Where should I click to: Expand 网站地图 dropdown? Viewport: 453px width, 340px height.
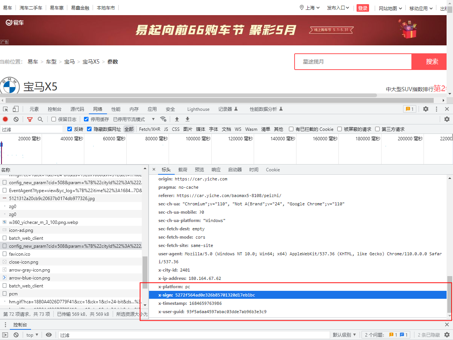point(390,8)
